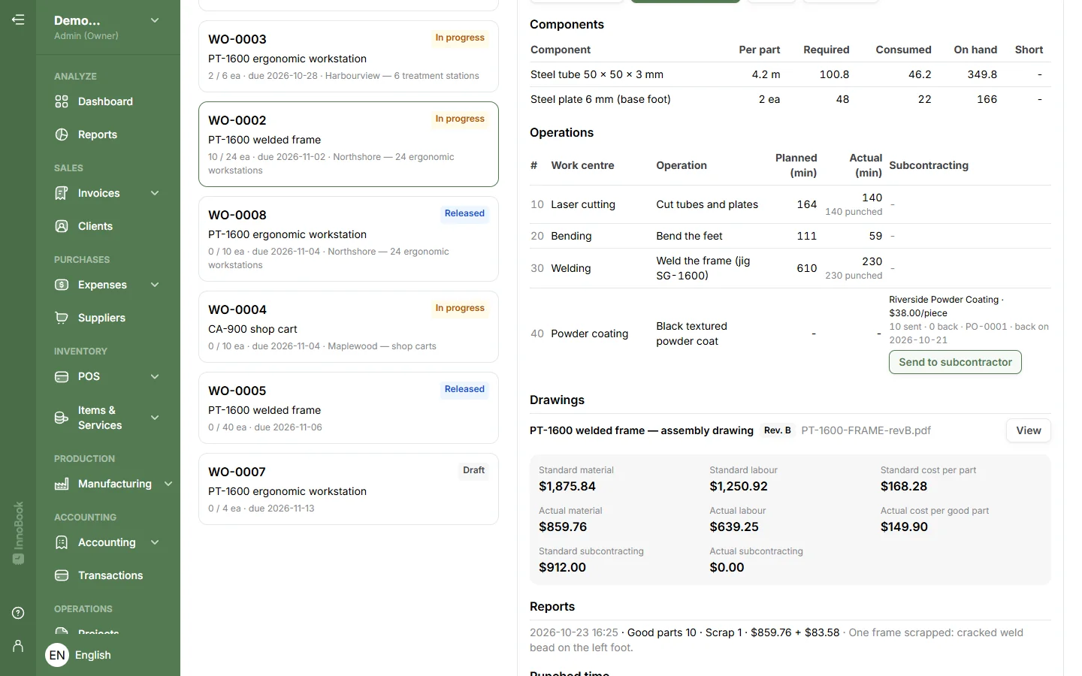Viewport: 1082px width, 676px height.
Task: Click Send to subcontractor button
Action: (x=955, y=362)
